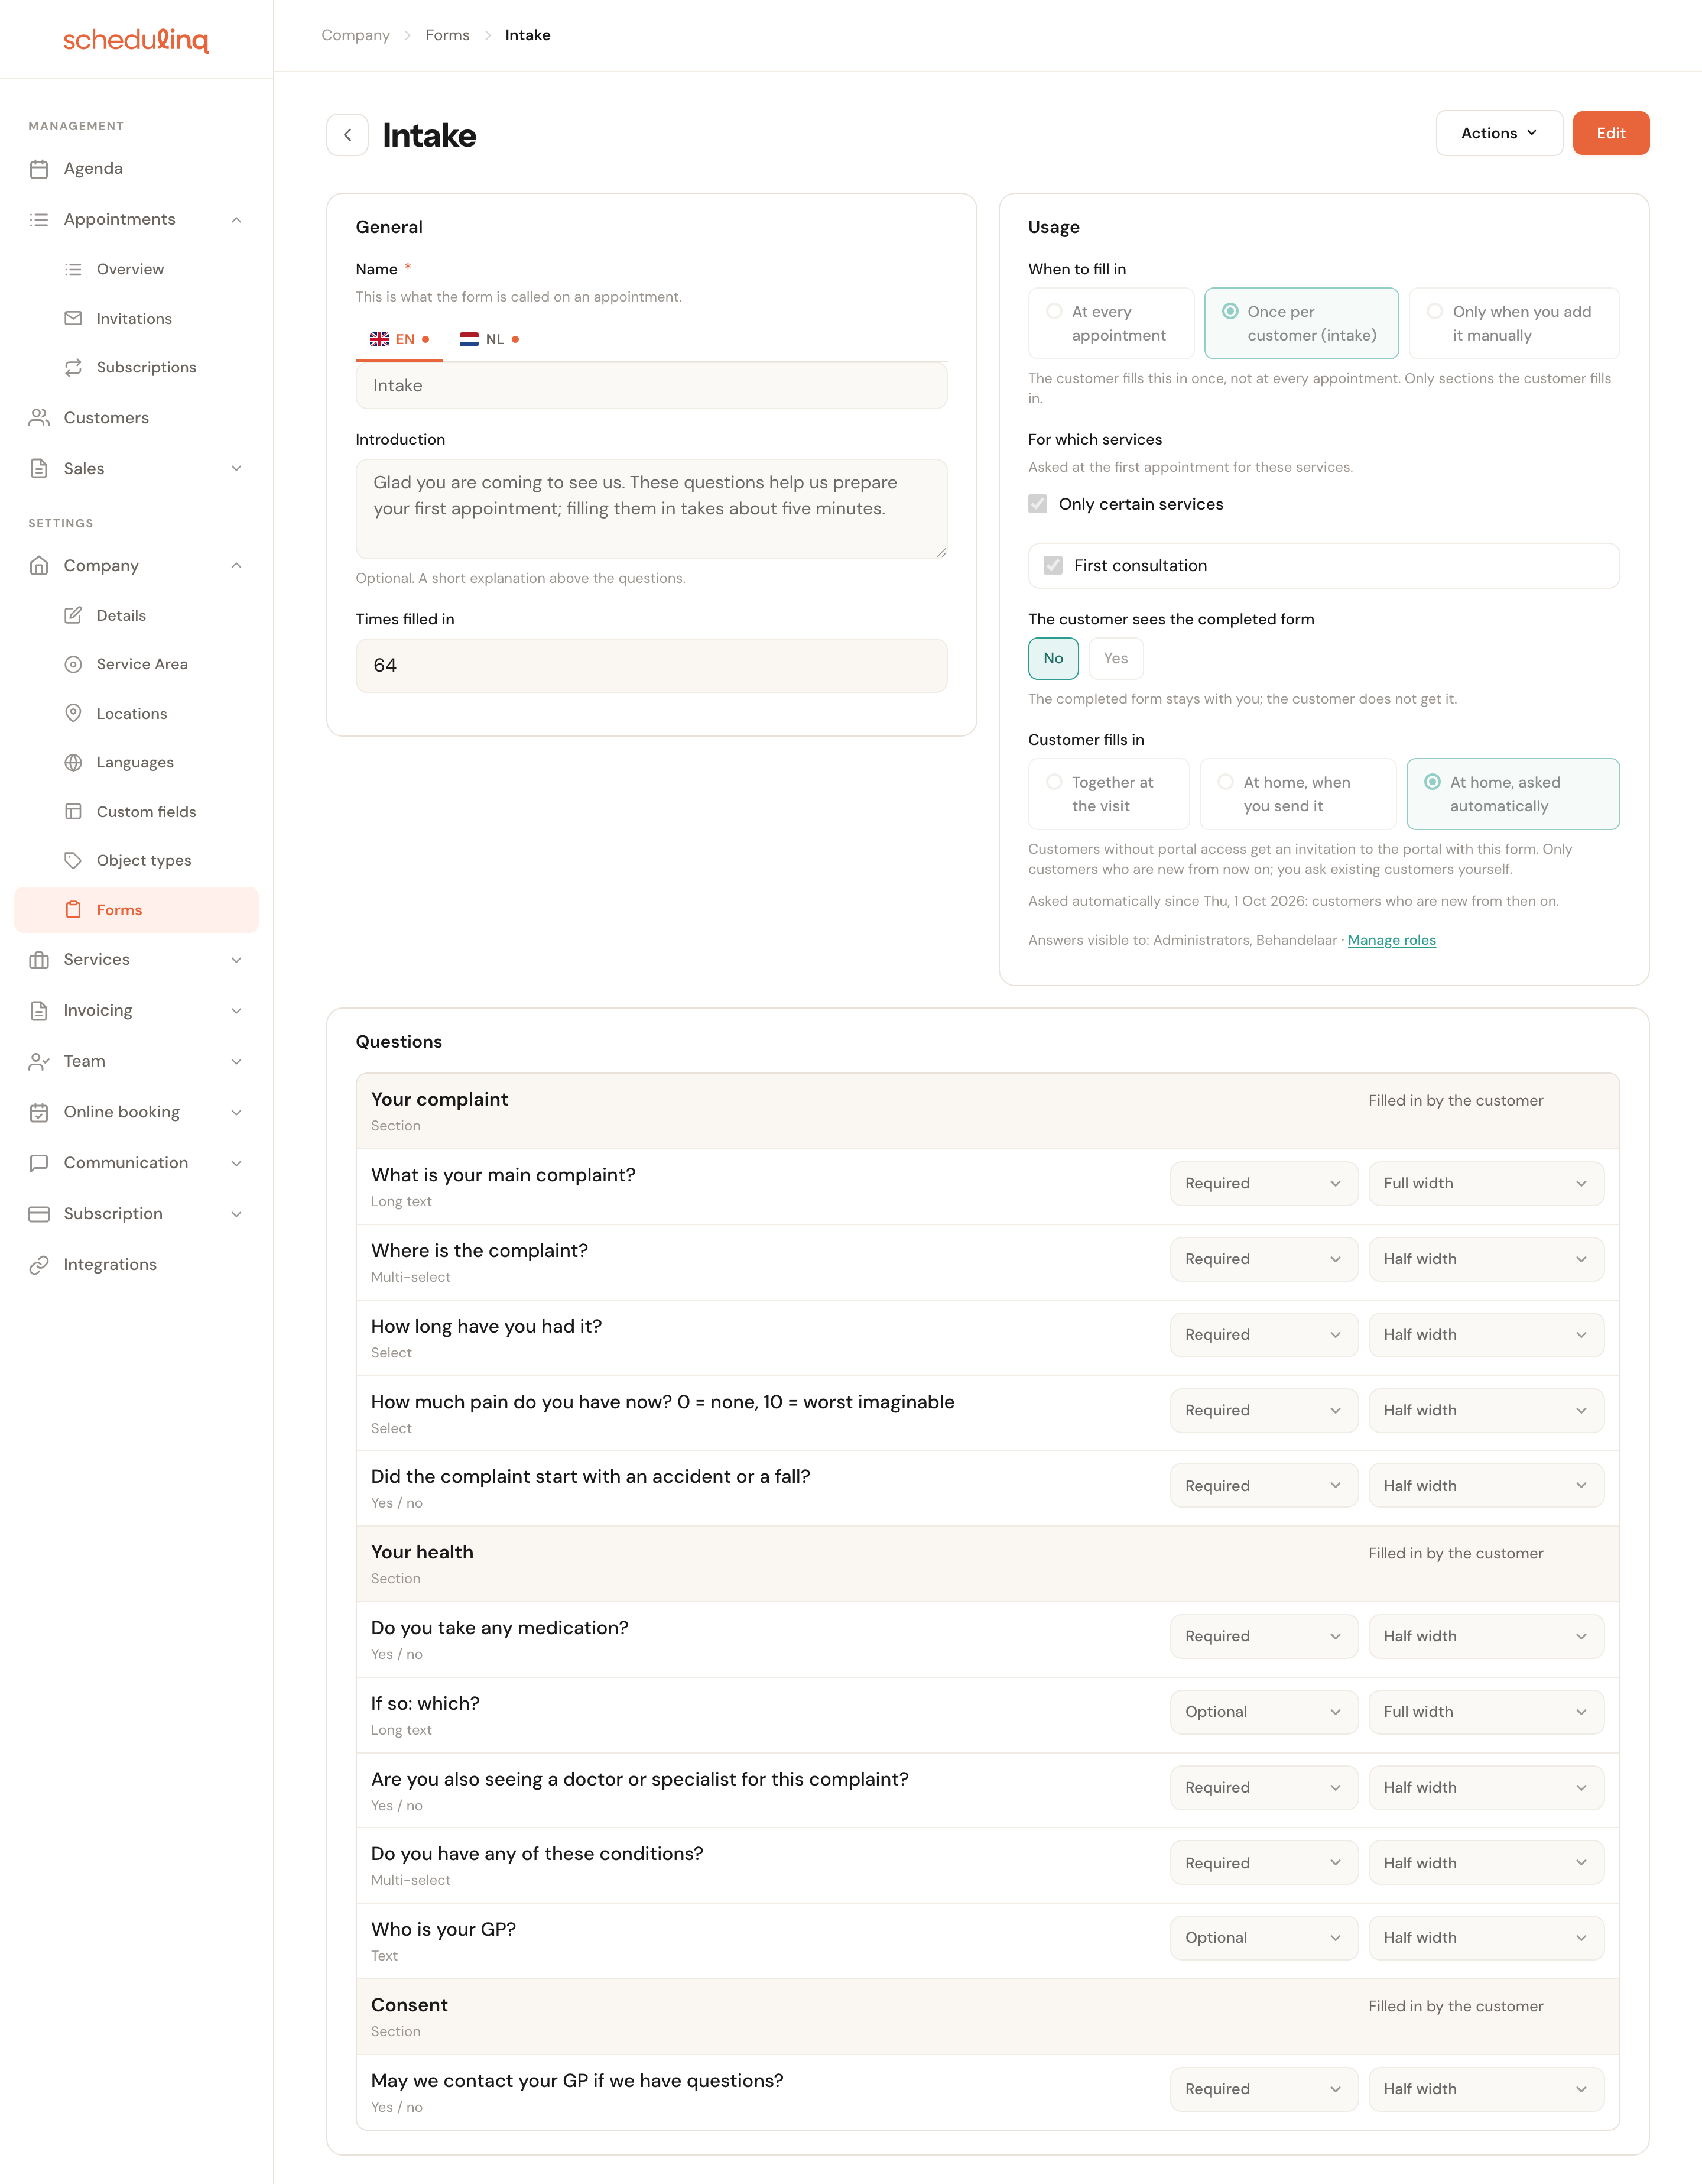
Task: Click the Customers people icon
Action: (x=39, y=418)
